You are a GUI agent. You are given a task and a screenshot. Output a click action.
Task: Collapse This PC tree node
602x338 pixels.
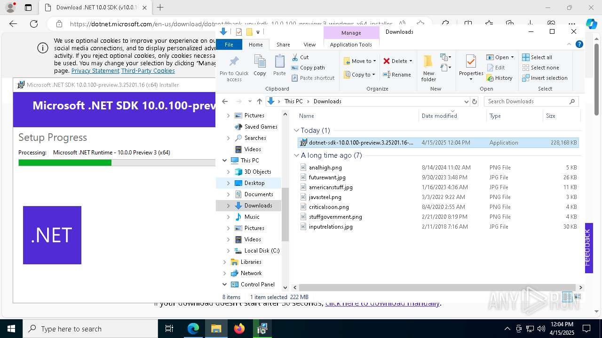point(225,161)
